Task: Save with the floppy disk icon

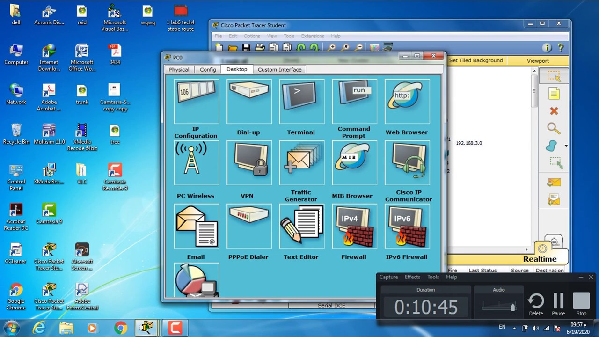Action: 246,47
